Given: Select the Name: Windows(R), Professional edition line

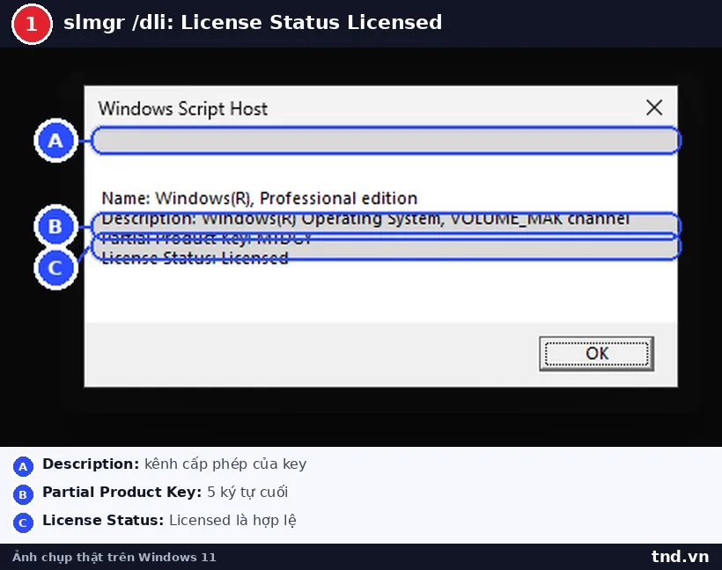Looking at the screenshot, I should pyautogui.click(x=259, y=198).
